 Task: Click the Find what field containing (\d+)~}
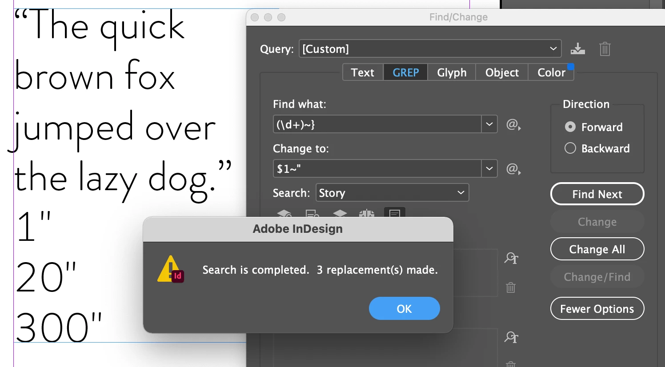point(377,124)
